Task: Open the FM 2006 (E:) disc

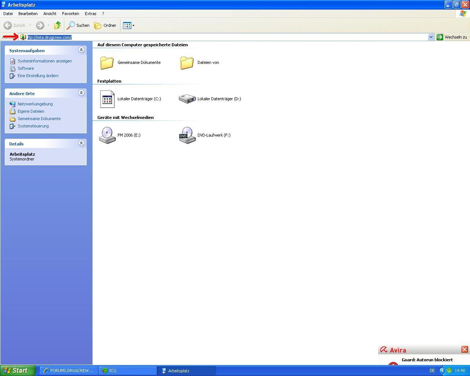Action: pos(107,135)
